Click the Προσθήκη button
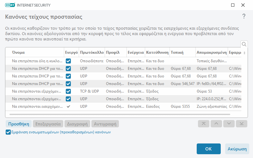 click(19, 124)
